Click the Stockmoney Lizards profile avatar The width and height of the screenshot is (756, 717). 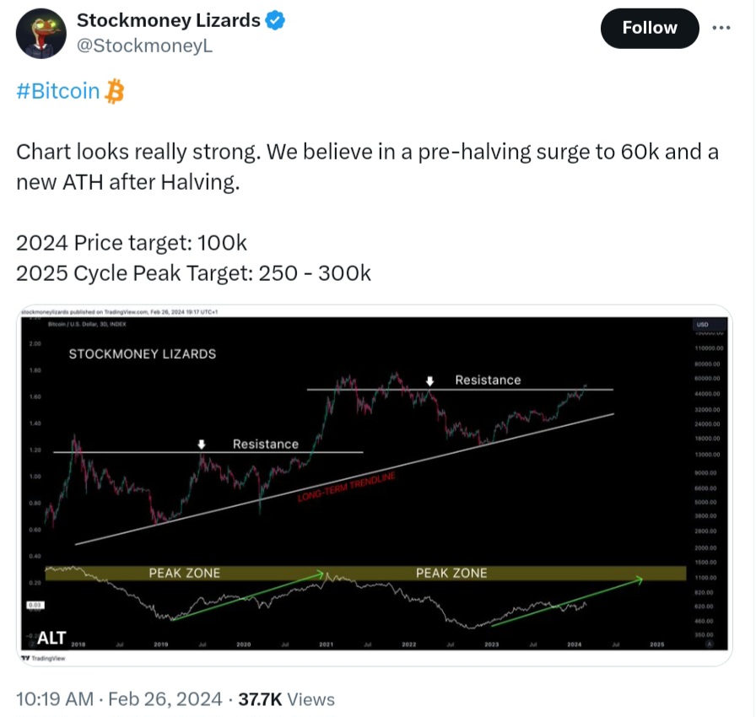coord(41,34)
